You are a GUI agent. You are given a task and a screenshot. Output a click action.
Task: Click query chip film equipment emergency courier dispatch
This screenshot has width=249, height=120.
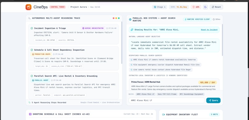[x=165, y=65]
